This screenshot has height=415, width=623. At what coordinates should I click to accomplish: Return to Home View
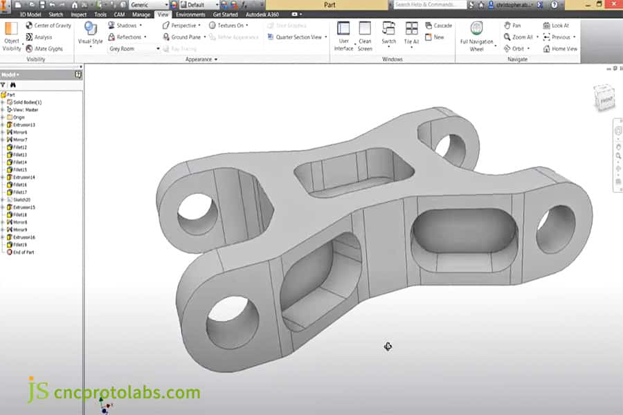(x=561, y=48)
